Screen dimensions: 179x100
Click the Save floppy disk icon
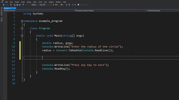point(17,5)
